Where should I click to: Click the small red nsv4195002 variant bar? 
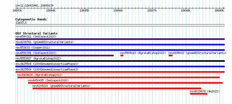pyautogui.click(x=170, y=56)
